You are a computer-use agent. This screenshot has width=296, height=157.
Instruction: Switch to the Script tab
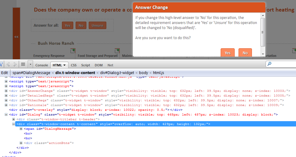(85, 65)
